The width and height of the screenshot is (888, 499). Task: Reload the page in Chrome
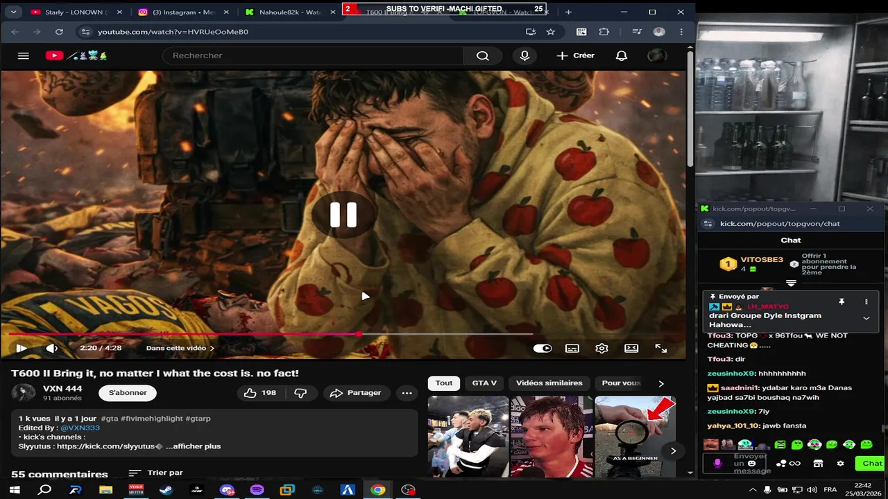pos(59,32)
